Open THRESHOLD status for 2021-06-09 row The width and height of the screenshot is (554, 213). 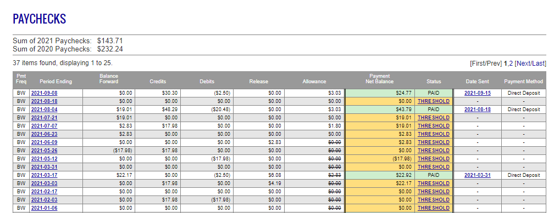434,142
